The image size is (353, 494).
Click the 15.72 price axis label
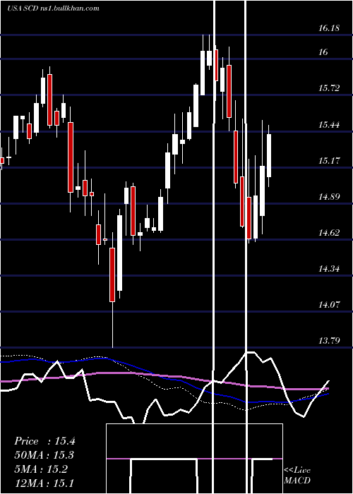pyautogui.click(x=329, y=88)
